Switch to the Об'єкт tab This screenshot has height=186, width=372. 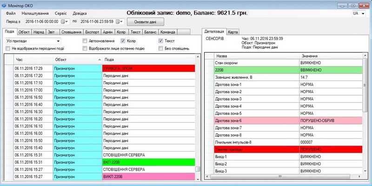24,32
